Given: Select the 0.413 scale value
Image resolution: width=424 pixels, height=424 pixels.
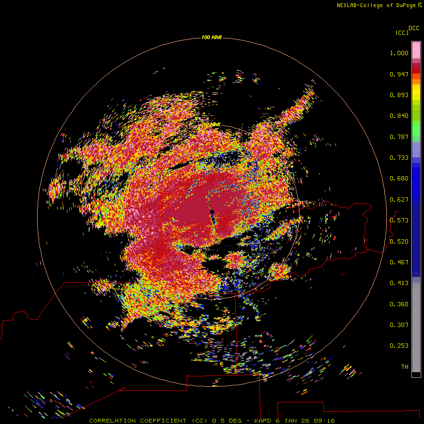Looking at the screenshot, I should coord(399,283).
